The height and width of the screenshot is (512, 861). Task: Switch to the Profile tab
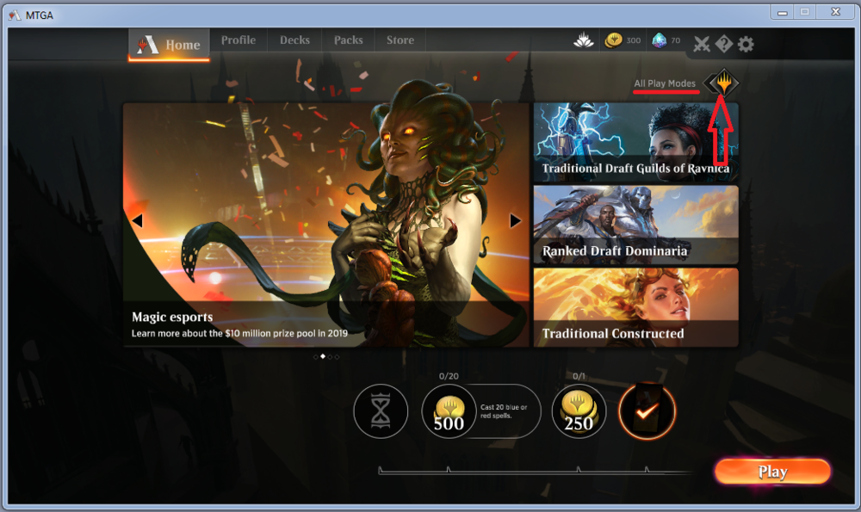tap(238, 40)
